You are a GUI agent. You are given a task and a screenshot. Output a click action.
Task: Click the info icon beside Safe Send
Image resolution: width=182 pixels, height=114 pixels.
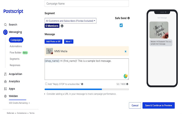[129, 18]
